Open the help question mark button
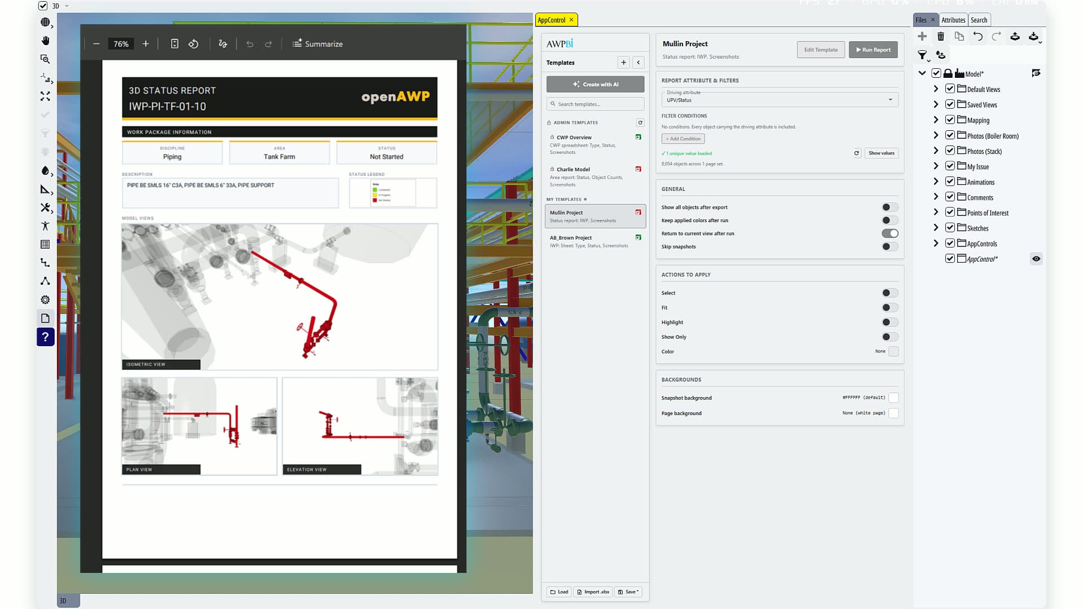The height and width of the screenshot is (609, 1083). (x=45, y=337)
